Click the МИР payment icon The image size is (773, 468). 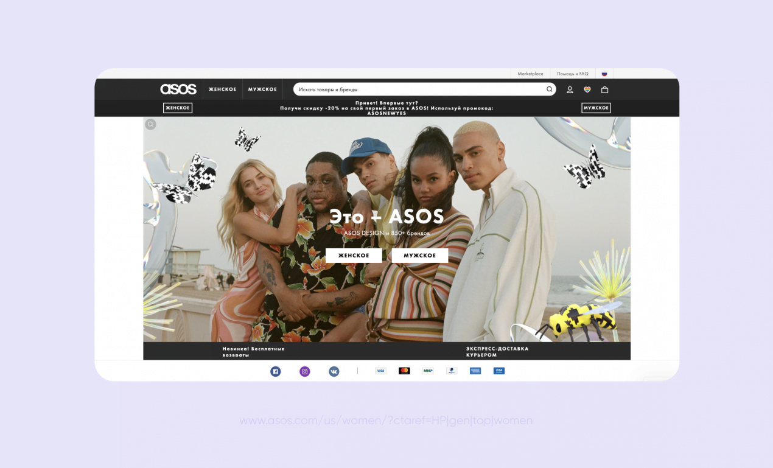428,371
